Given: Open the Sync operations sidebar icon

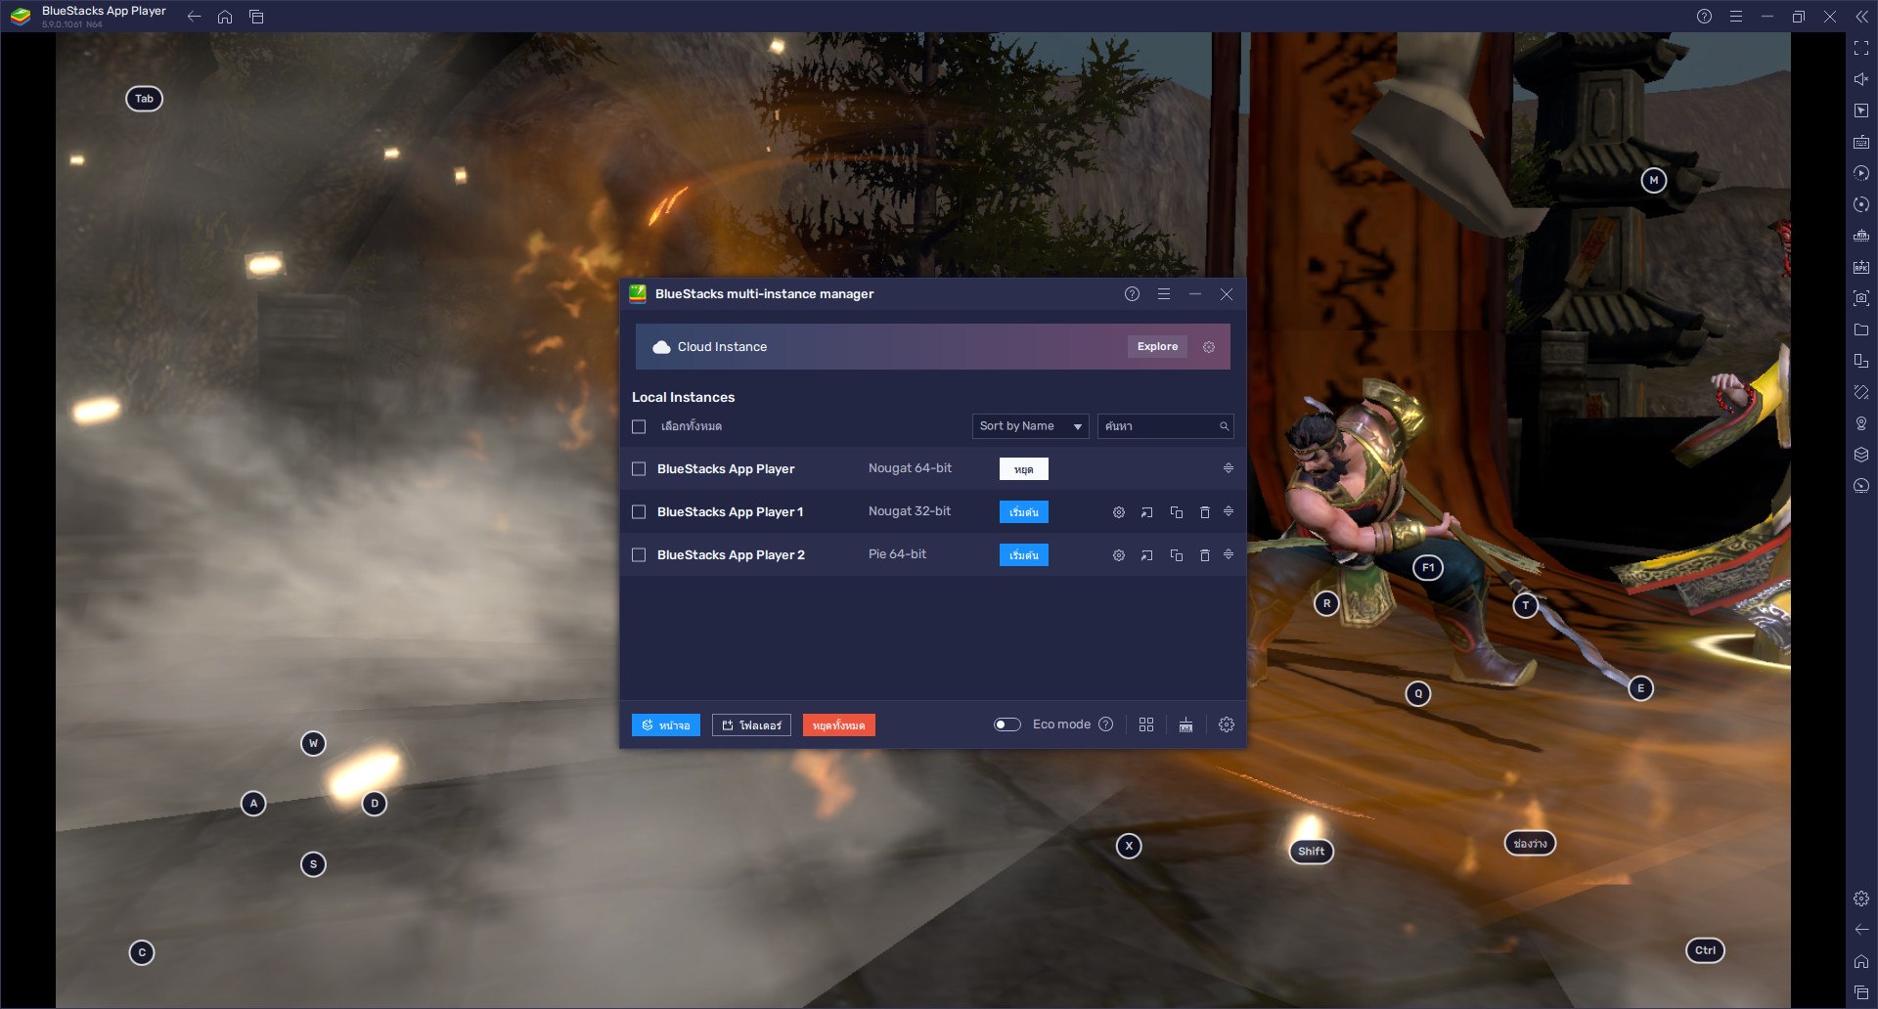Looking at the screenshot, I should pyautogui.click(x=1860, y=204).
